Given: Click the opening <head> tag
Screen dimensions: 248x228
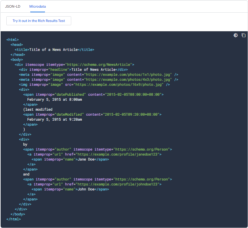Looking at the screenshot, I should point(17,45).
